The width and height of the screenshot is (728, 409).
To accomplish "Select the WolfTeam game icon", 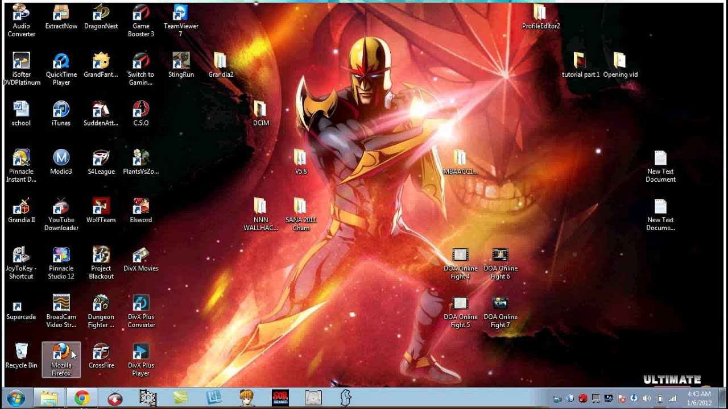I will (x=101, y=210).
